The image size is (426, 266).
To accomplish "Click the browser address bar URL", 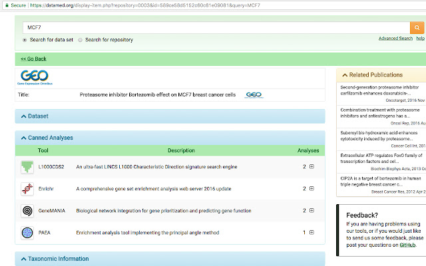I will pos(145,5).
